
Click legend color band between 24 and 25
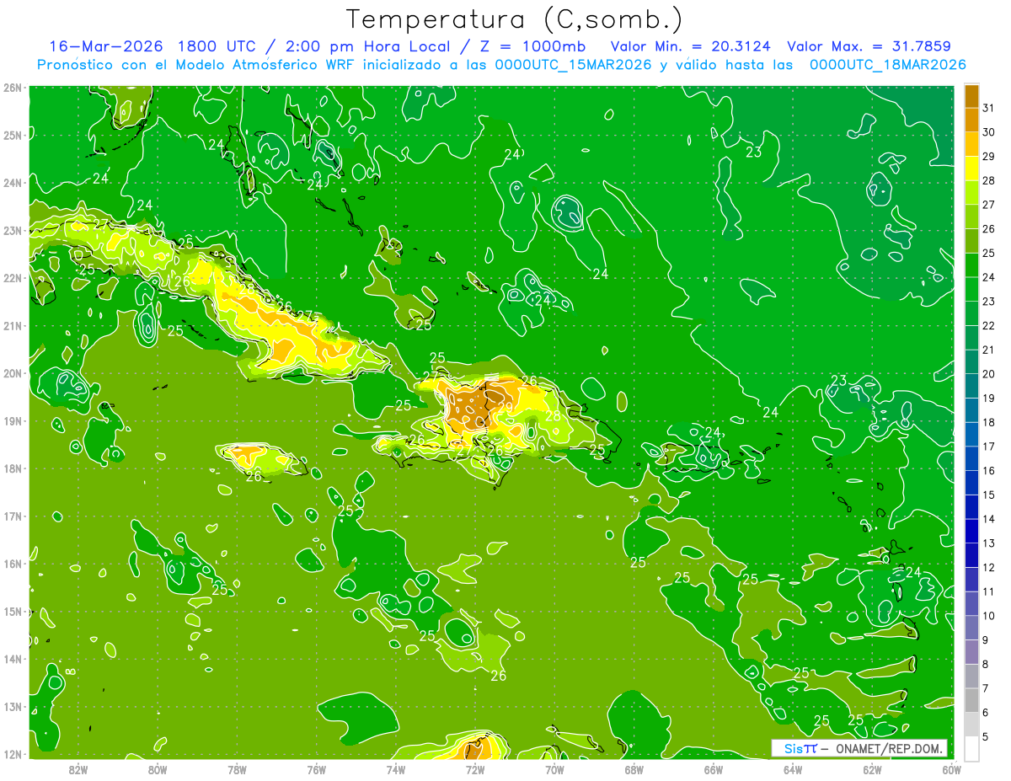click(971, 265)
